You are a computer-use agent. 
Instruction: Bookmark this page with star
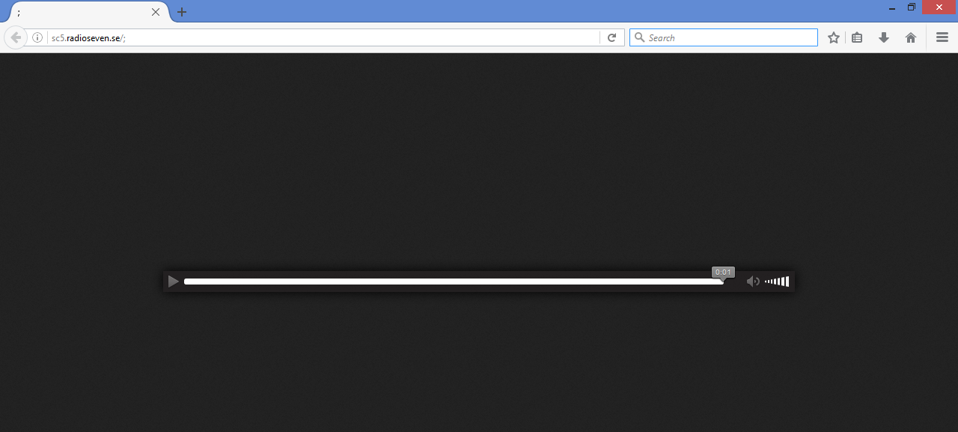(834, 37)
